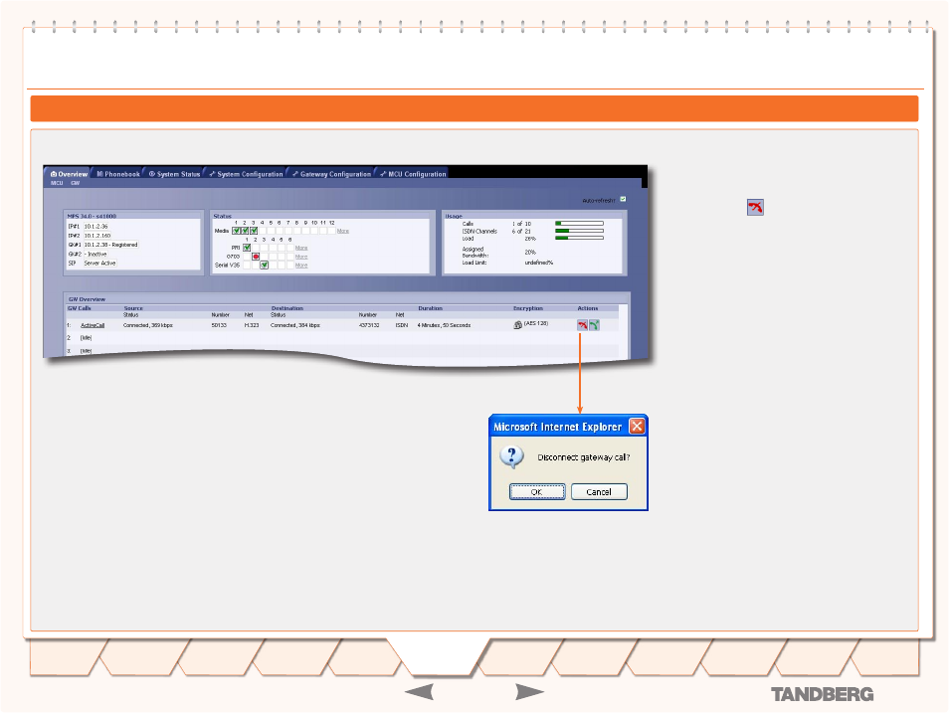Image resolution: width=949 pixels, height=713 pixels.
Task: Click the source status Connected, 369 kbps
Action: pos(148,325)
